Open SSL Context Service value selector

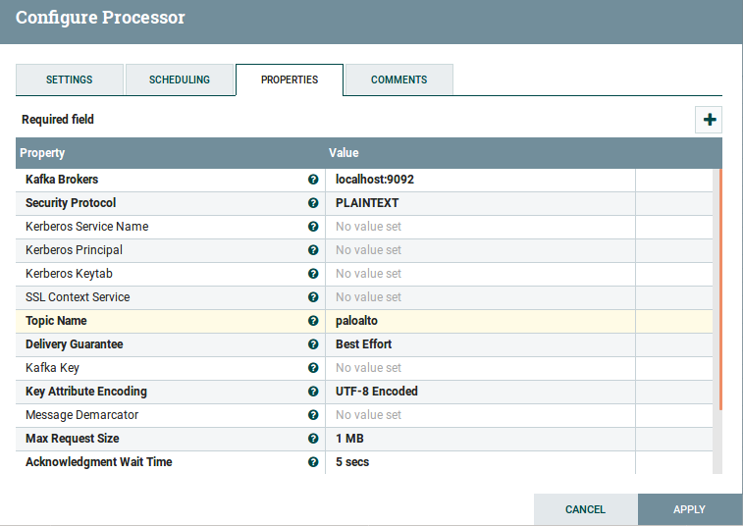[x=480, y=297]
